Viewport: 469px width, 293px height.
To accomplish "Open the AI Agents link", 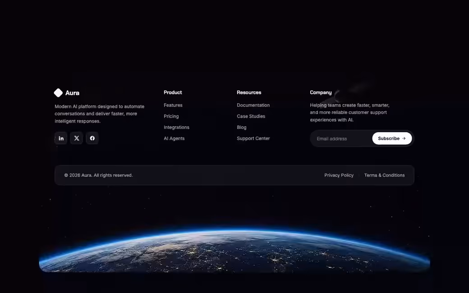I will pos(174,138).
